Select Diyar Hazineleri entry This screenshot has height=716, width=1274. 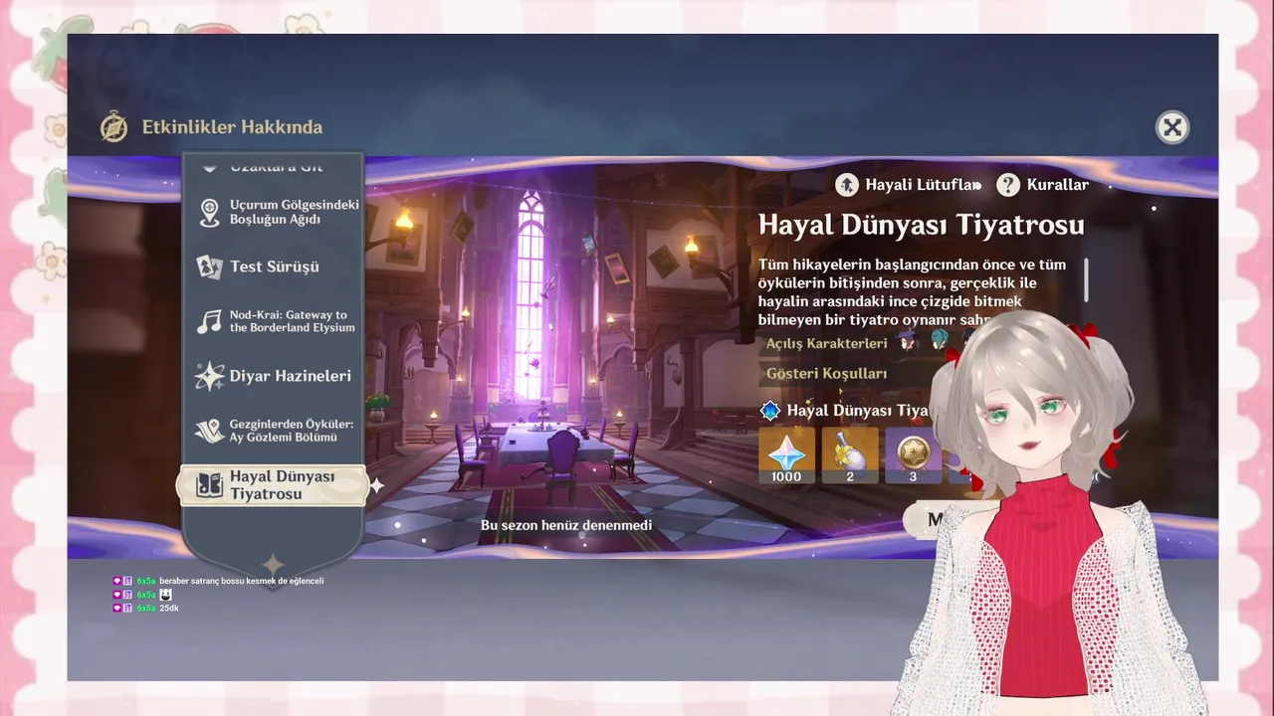(x=275, y=376)
